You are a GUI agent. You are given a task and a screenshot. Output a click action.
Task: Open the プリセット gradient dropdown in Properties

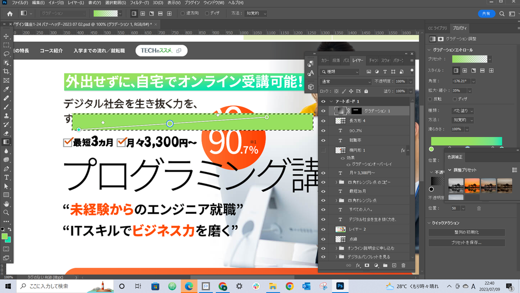(489, 59)
